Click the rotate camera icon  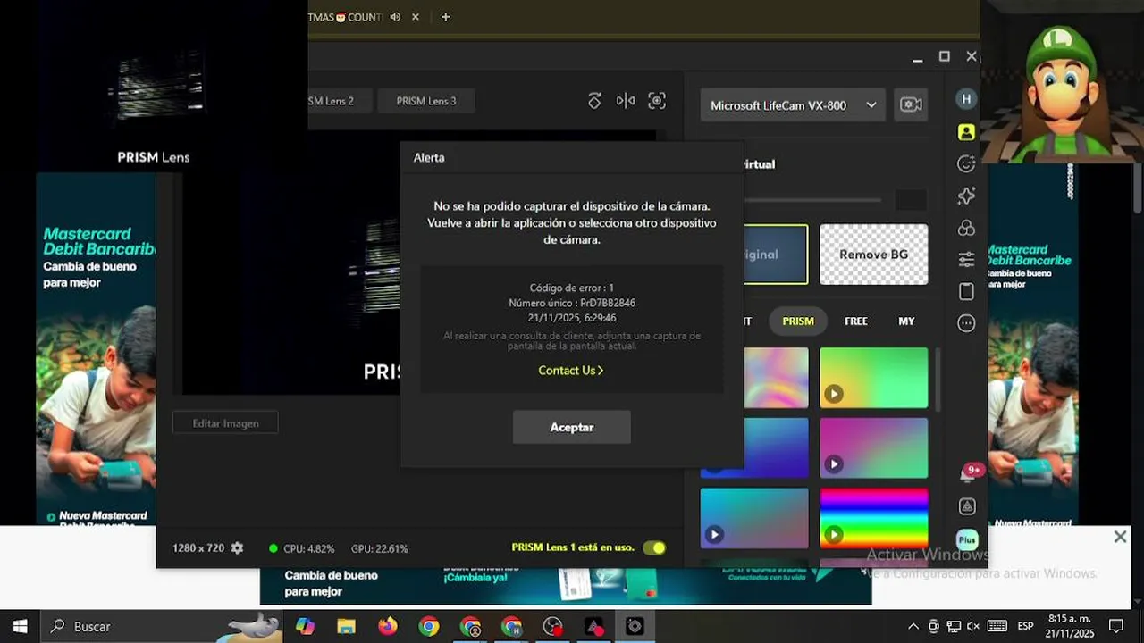[594, 101]
